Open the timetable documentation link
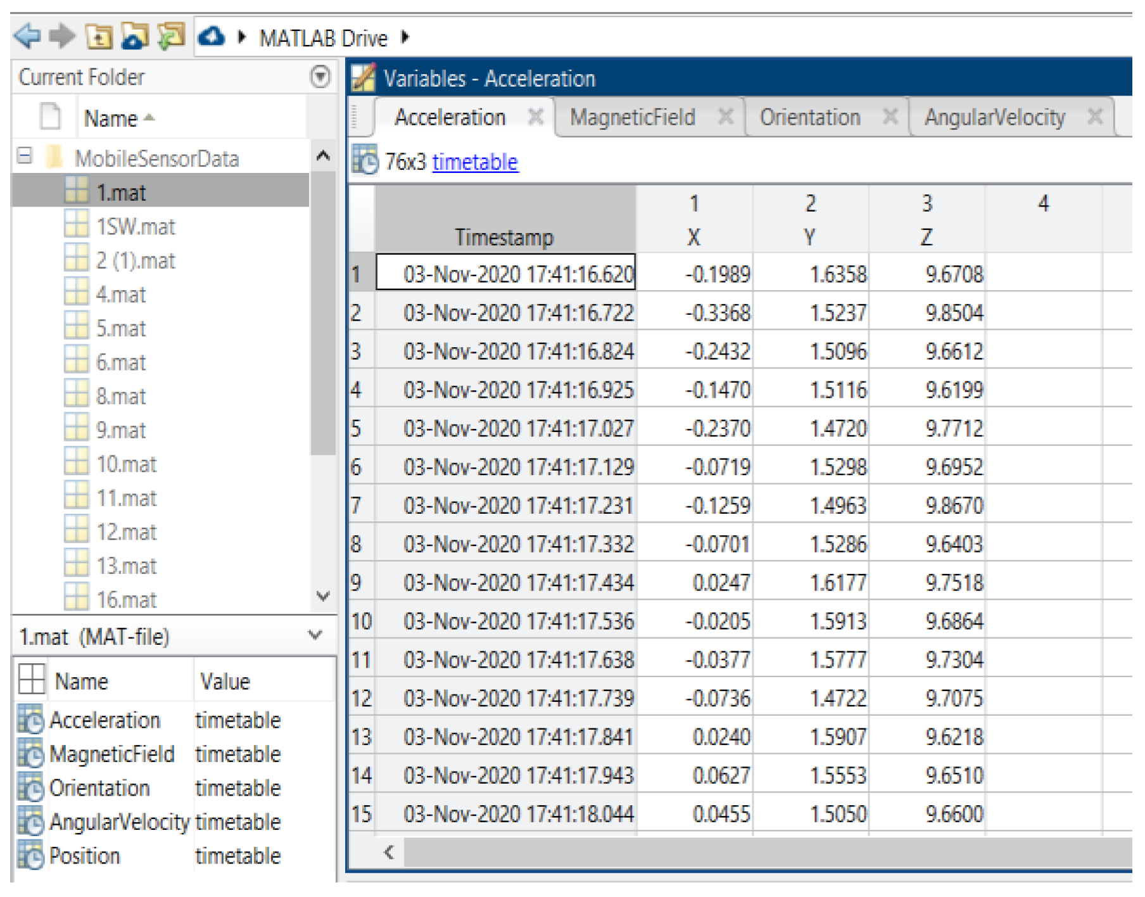 click(474, 162)
